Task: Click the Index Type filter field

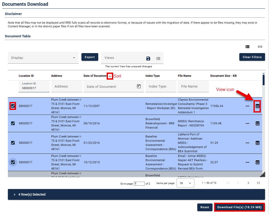Action: pyautogui.click(x=161, y=86)
